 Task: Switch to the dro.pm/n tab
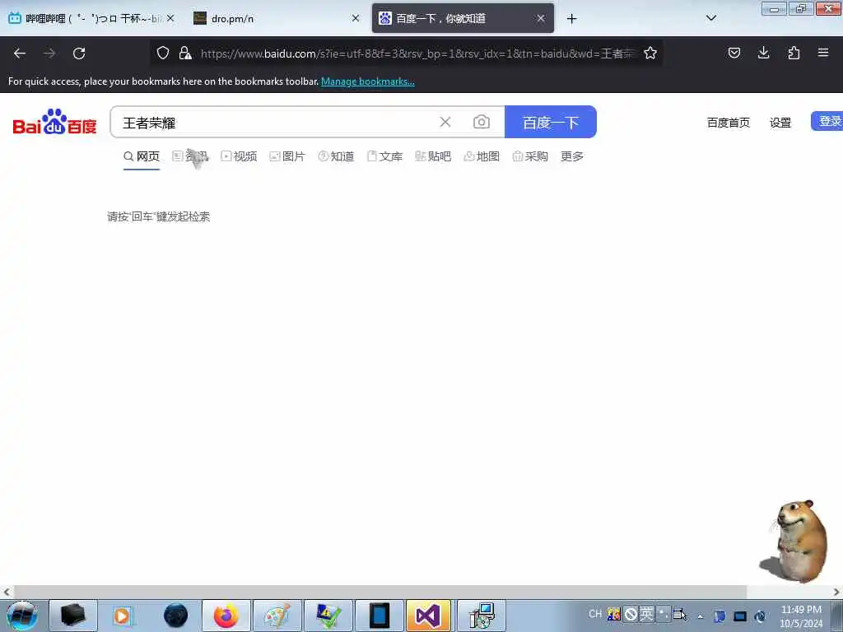277,18
